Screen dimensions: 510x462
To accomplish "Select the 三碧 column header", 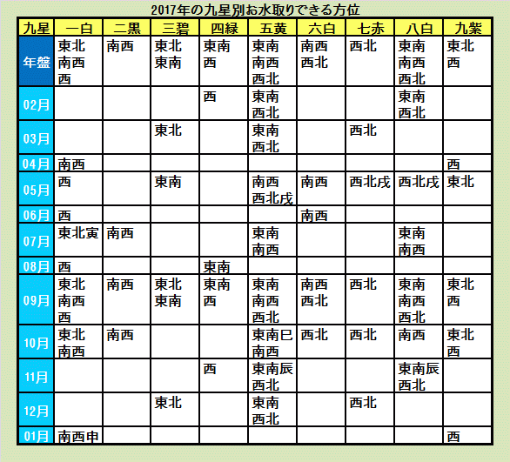I will [x=175, y=28].
